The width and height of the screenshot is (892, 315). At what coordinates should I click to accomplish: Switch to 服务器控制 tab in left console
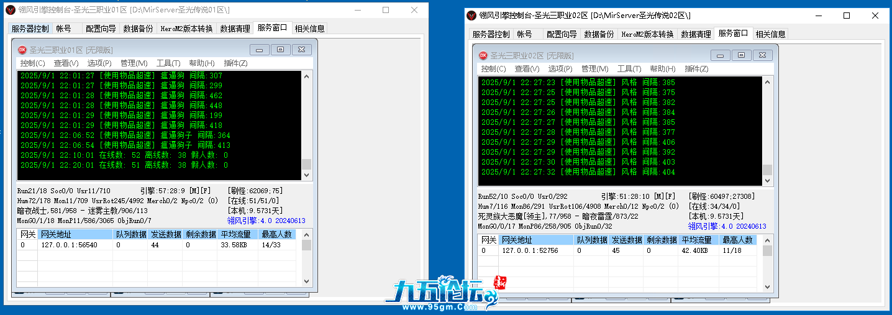pos(30,29)
